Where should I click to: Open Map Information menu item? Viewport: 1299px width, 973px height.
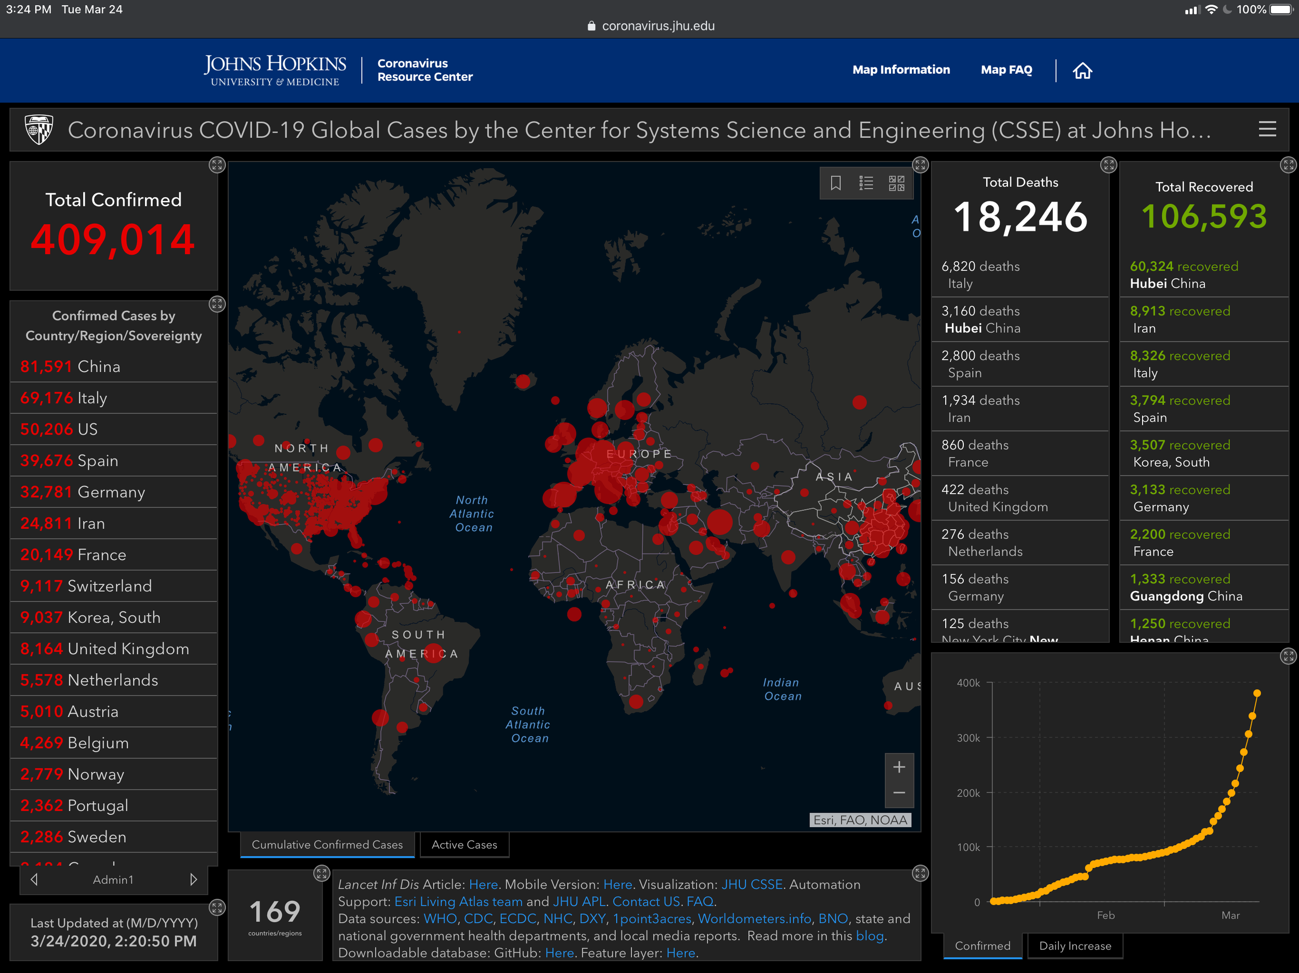point(901,70)
